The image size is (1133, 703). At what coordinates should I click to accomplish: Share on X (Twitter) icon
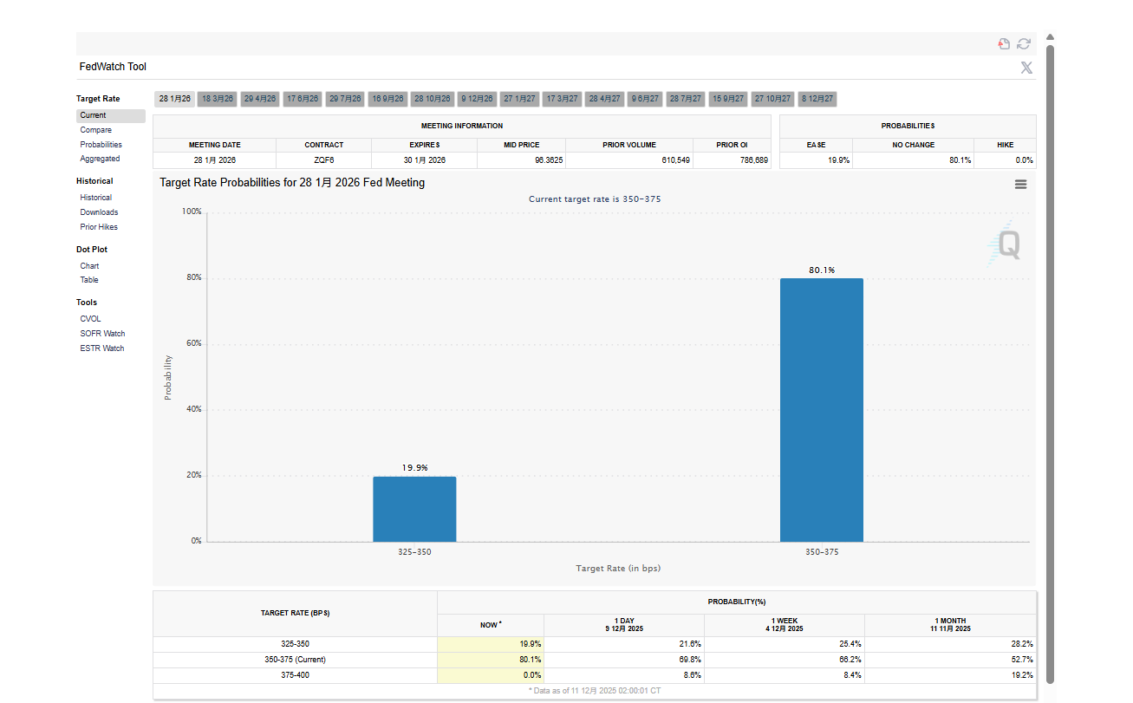click(x=1026, y=68)
